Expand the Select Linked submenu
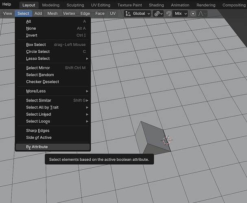Viewport: 247px width, 203px height. 53,114
